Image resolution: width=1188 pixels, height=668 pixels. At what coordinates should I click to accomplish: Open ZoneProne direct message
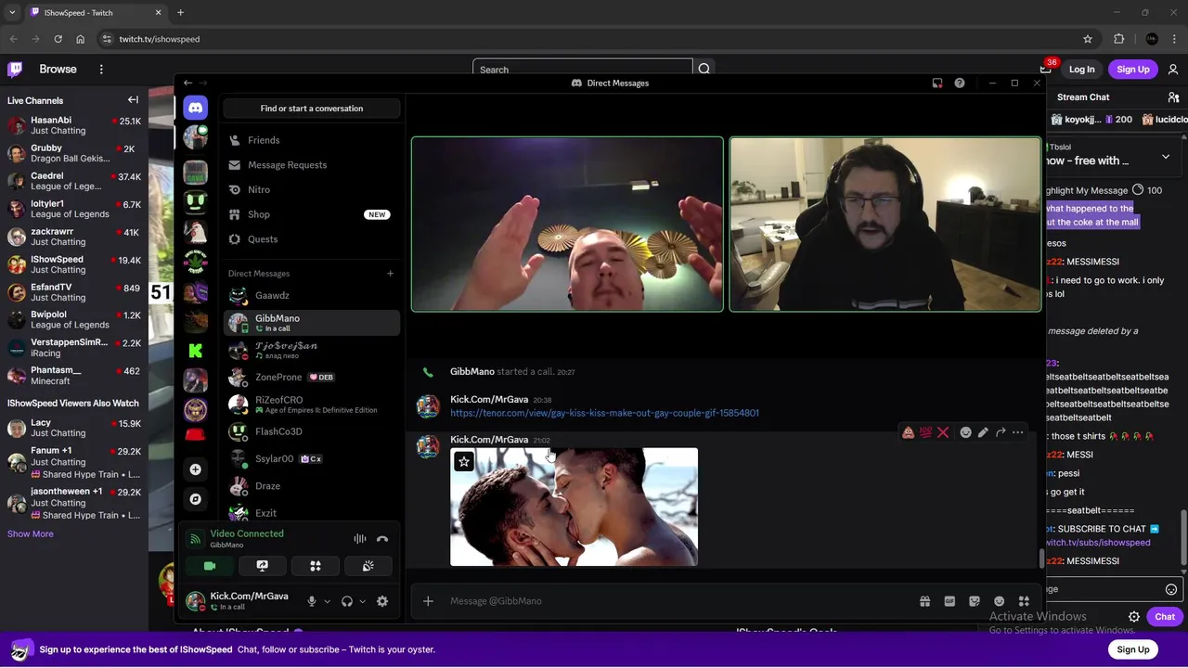pyautogui.click(x=312, y=378)
